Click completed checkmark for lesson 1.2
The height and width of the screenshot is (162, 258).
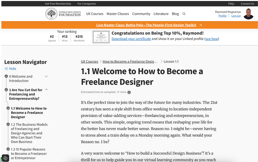pyautogui.click(x=8, y=125)
